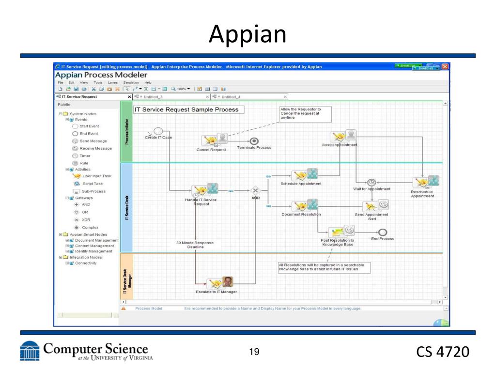This screenshot has height=372, width=496.
Task: Select the Wait for Appointment timer node
Action: pyautogui.click(x=372, y=183)
